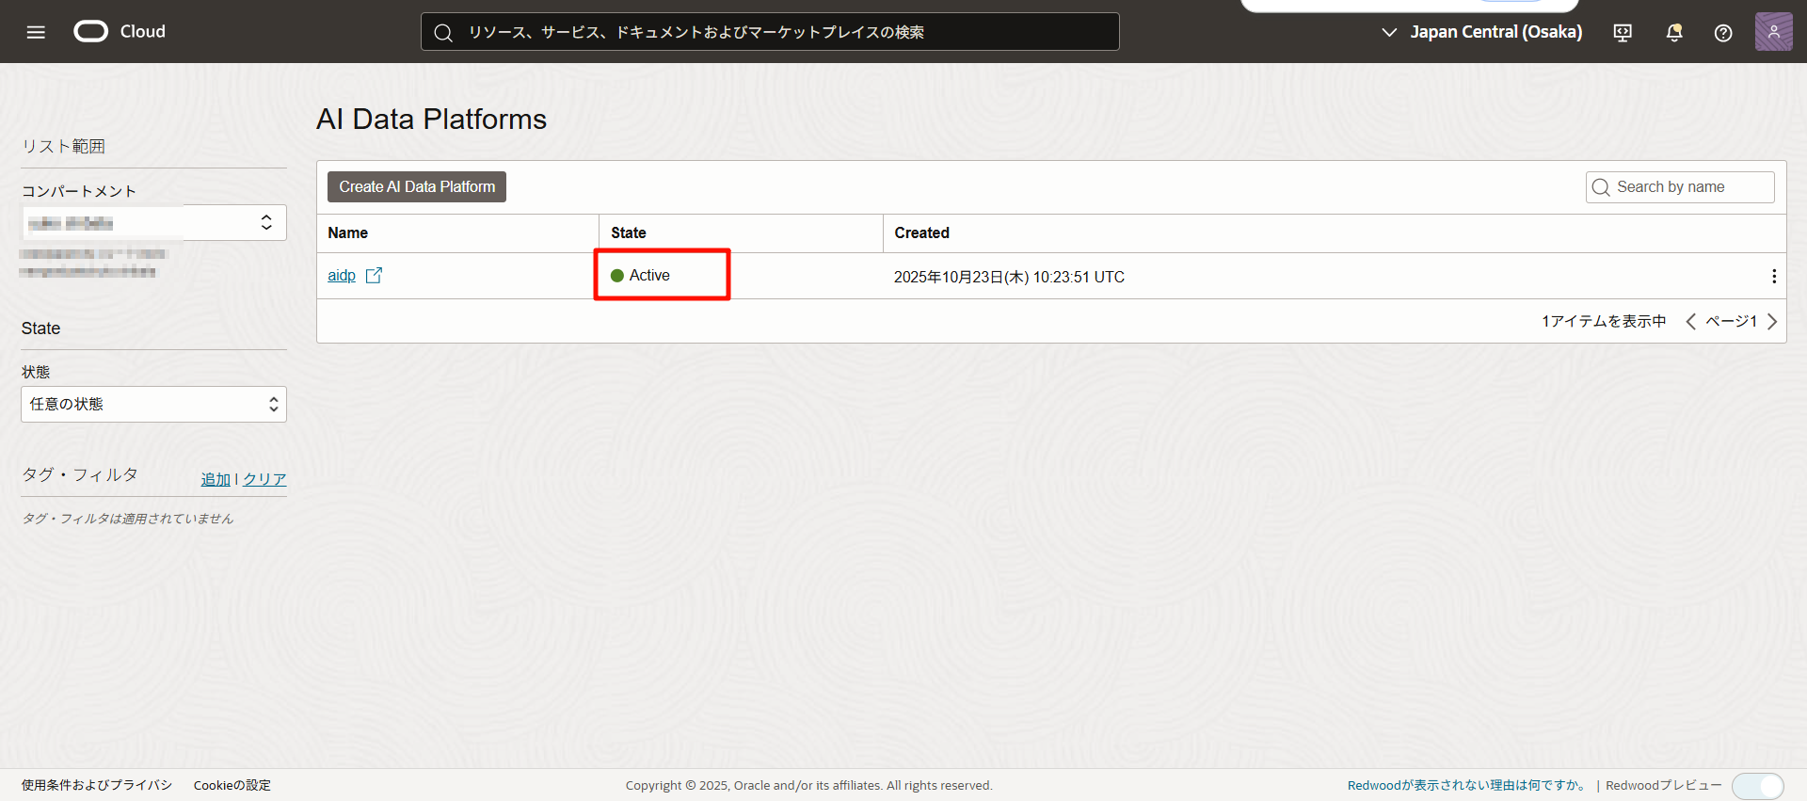
Task: Open the help question mark menu
Action: tap(1723, 32)
